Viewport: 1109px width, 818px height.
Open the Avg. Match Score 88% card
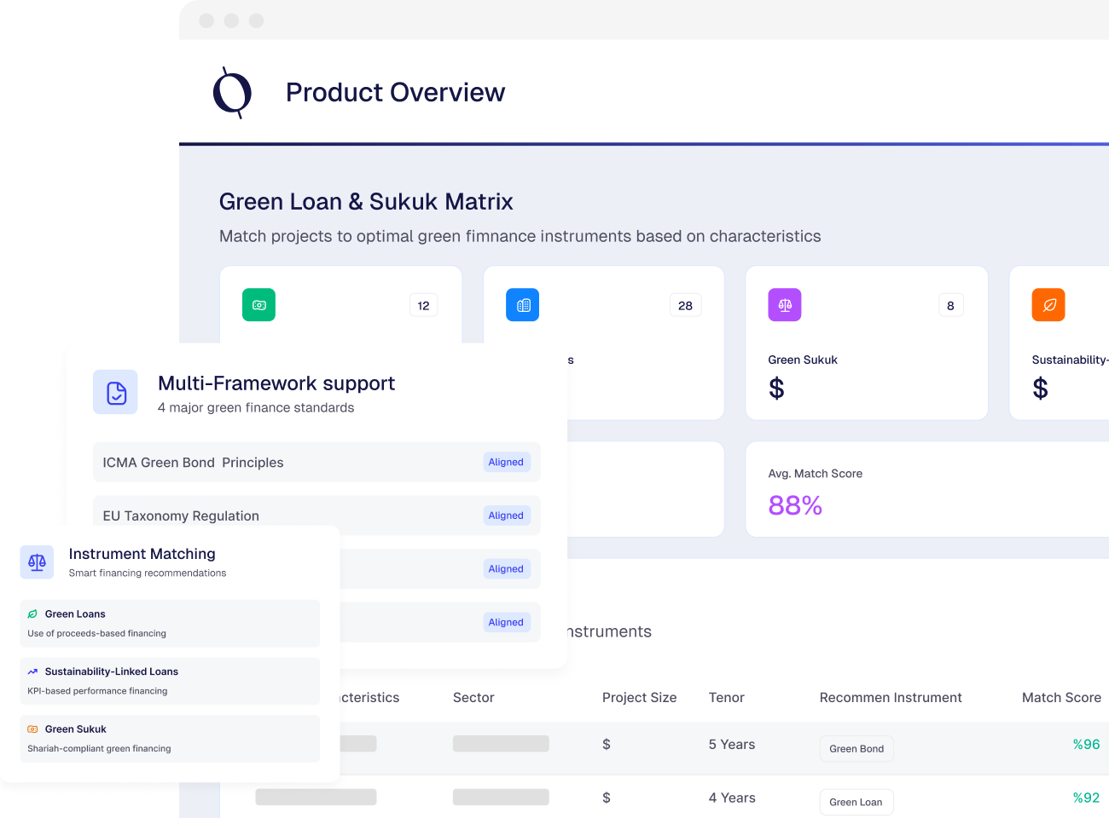[927, 489]
